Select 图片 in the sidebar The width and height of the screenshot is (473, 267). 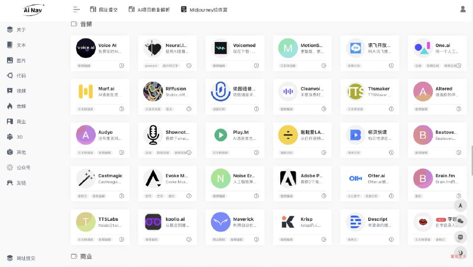(21, 60)
